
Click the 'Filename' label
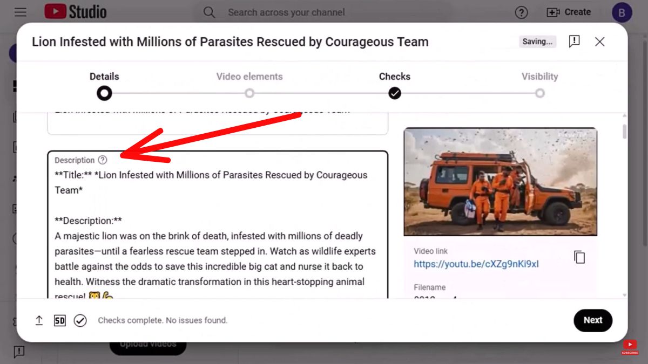[x=430, y=287]
